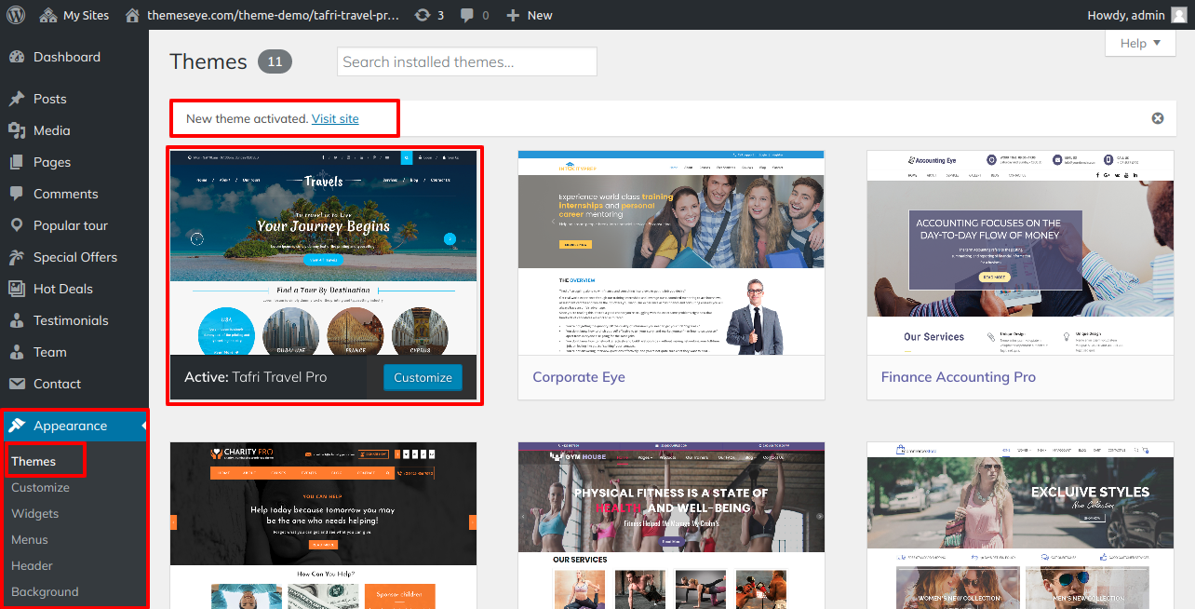Click the Gym House theme screenshot
1195x609 pixels.
pyautogui.click(x=671, y=525)
